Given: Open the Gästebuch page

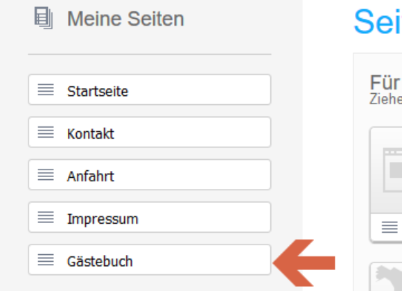Looking at the screenshot, I should (x=150, y=260).
